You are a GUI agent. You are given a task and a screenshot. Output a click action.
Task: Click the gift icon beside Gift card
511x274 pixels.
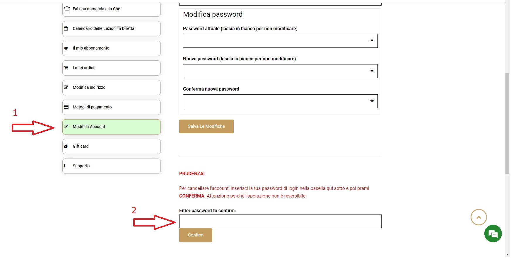[x=66, y=146]
